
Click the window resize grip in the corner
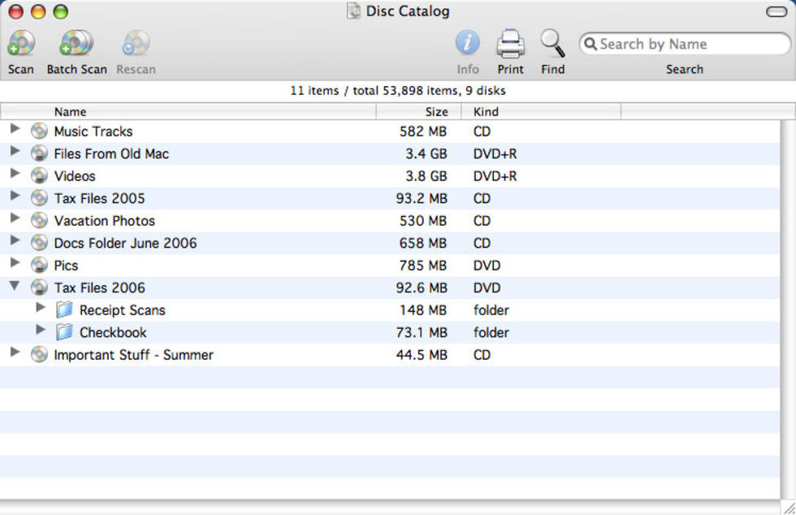coord(787,506)
